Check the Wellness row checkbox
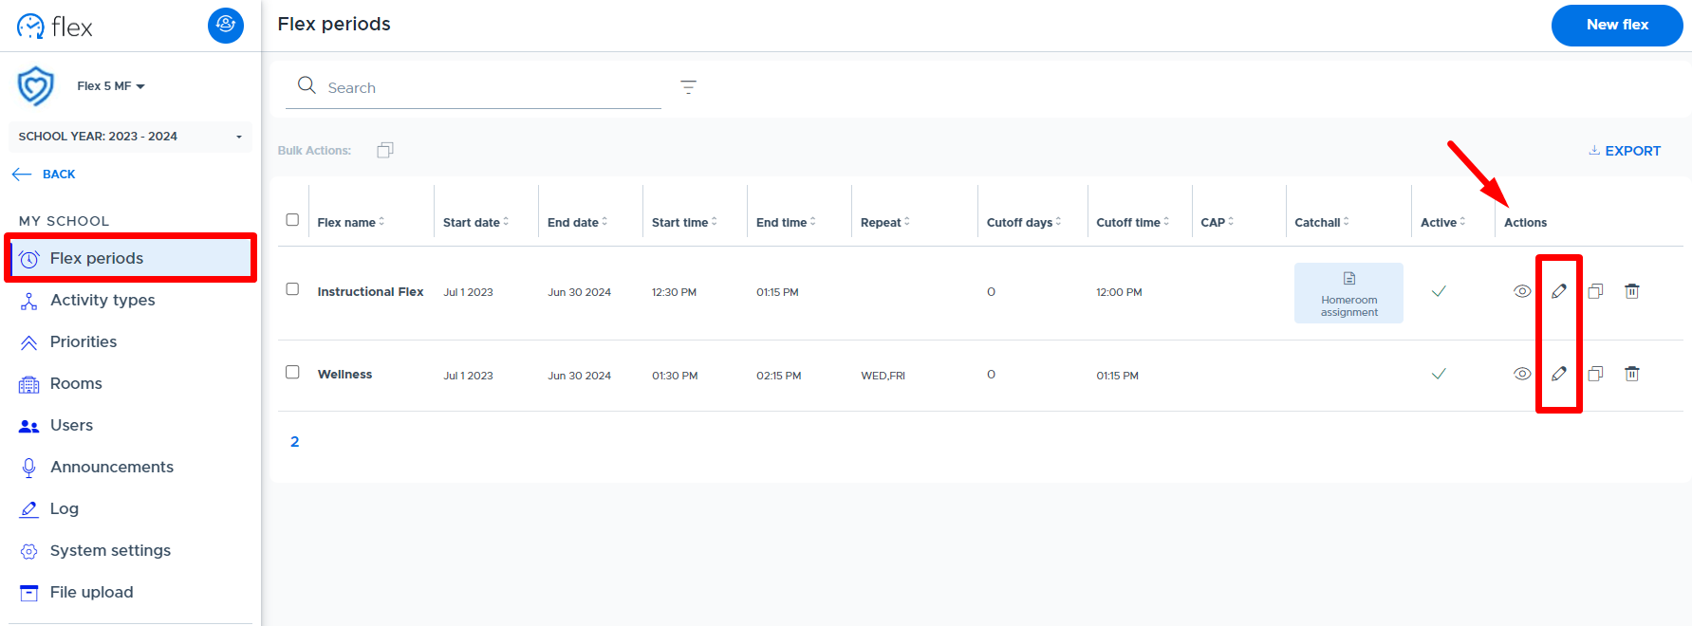The width and height of the screenshot is (1692, 626). tap(292, 372)
